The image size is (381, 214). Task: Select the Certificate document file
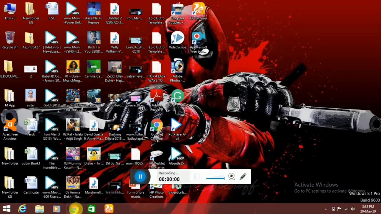point(31,185)
